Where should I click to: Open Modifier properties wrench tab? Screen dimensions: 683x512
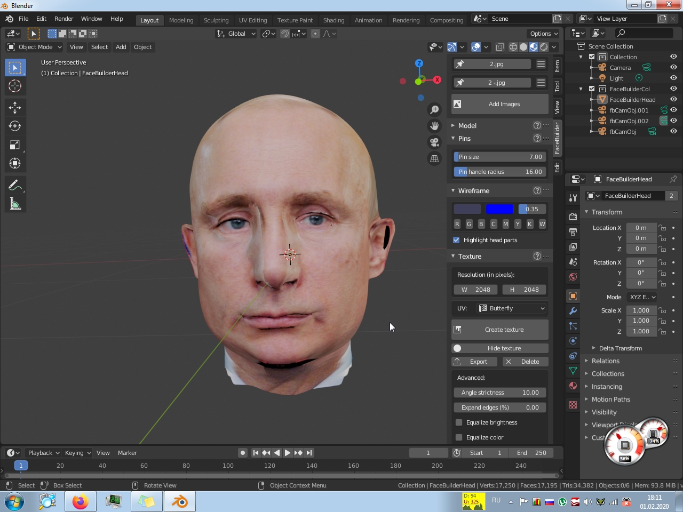[x=573, y=311]
